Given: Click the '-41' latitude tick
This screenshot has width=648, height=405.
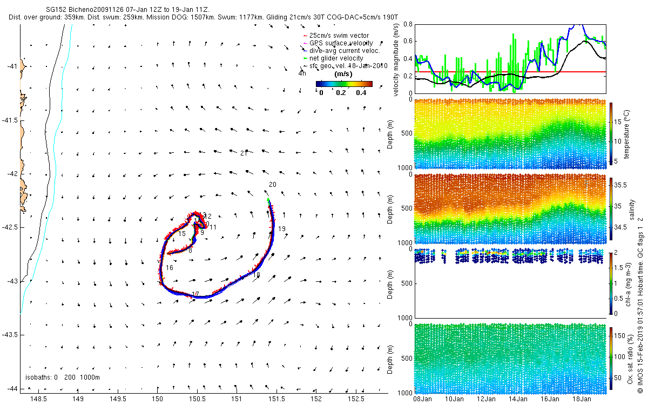Looking at the screenshot, I should tap(12, 66).
